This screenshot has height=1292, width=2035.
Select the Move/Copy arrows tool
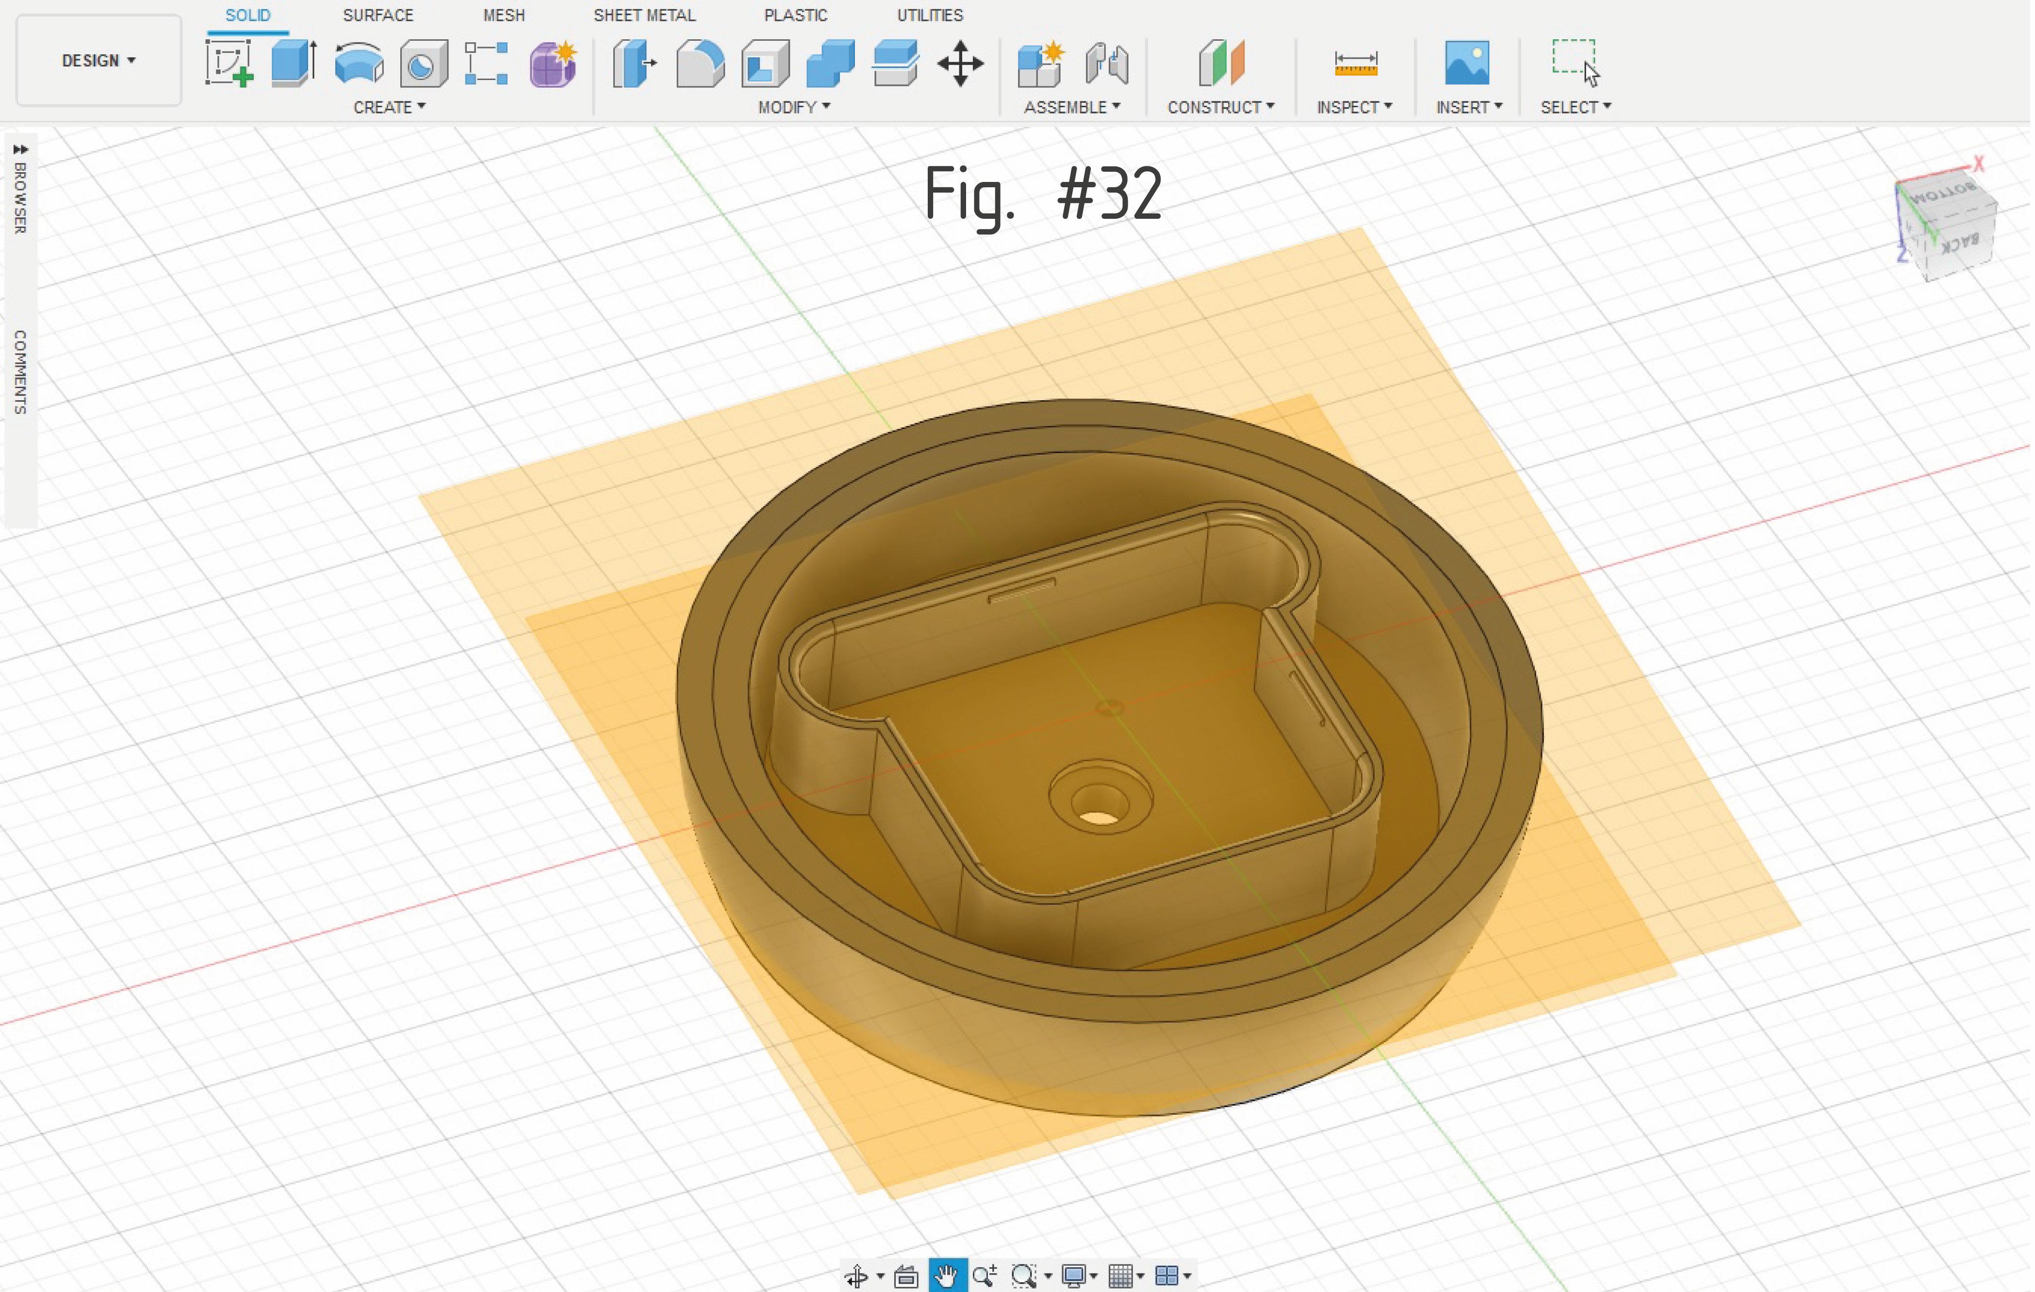pos(960,64)
